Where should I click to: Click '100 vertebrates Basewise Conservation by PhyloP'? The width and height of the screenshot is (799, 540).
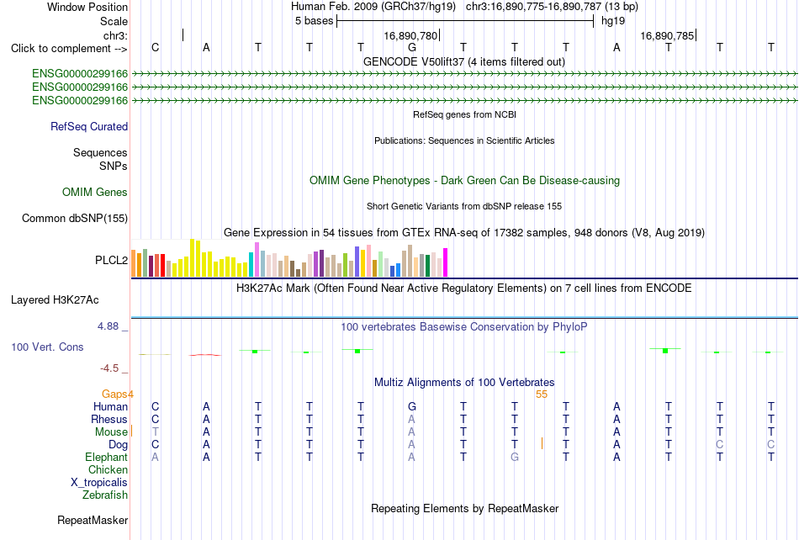click(x=464, y=327)
